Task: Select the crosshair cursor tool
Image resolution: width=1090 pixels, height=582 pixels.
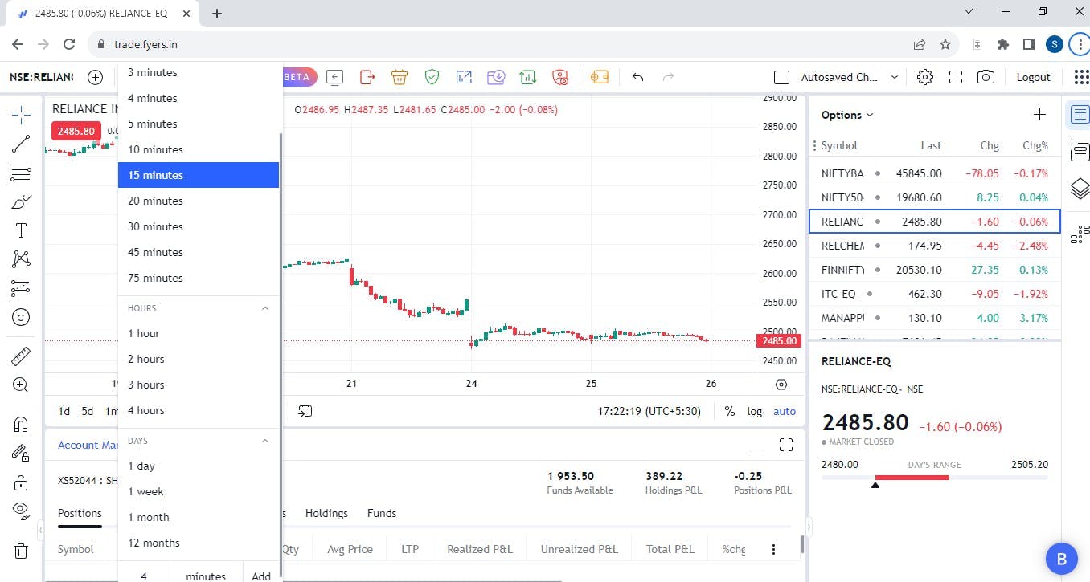Action: click(x=21, y=114)
